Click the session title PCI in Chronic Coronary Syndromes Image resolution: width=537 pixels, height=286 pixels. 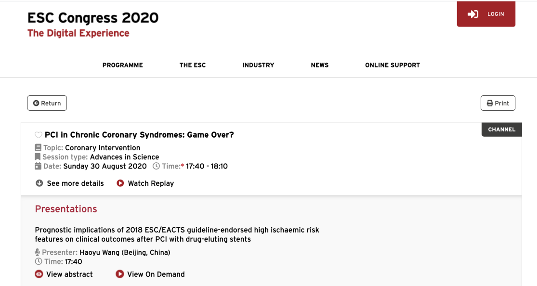point(139,135)
